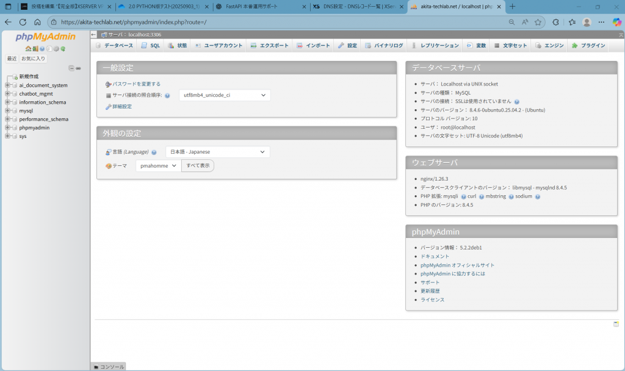Click browser zoom magnifier icon in address bar
The image size is (625, 371).
511,23
